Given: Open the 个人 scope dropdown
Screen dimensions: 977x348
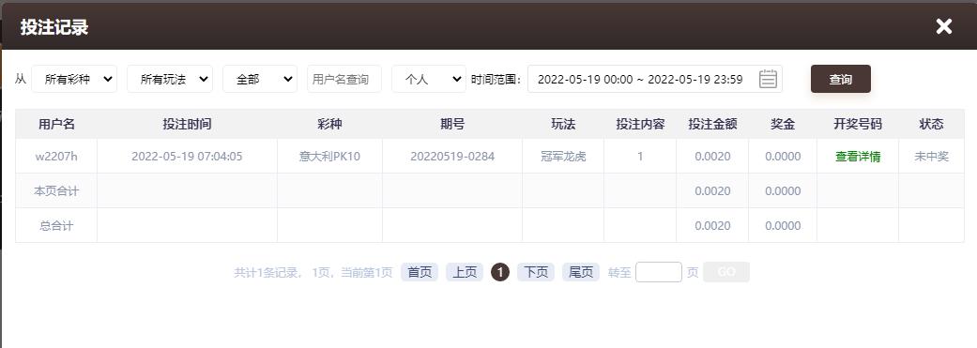Looking at the screenshot, I should (x=429, y=79).
